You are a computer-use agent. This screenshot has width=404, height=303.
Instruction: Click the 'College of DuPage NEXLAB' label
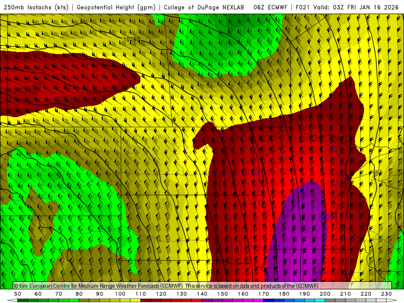pyautogui.click(x=204, y=7)
